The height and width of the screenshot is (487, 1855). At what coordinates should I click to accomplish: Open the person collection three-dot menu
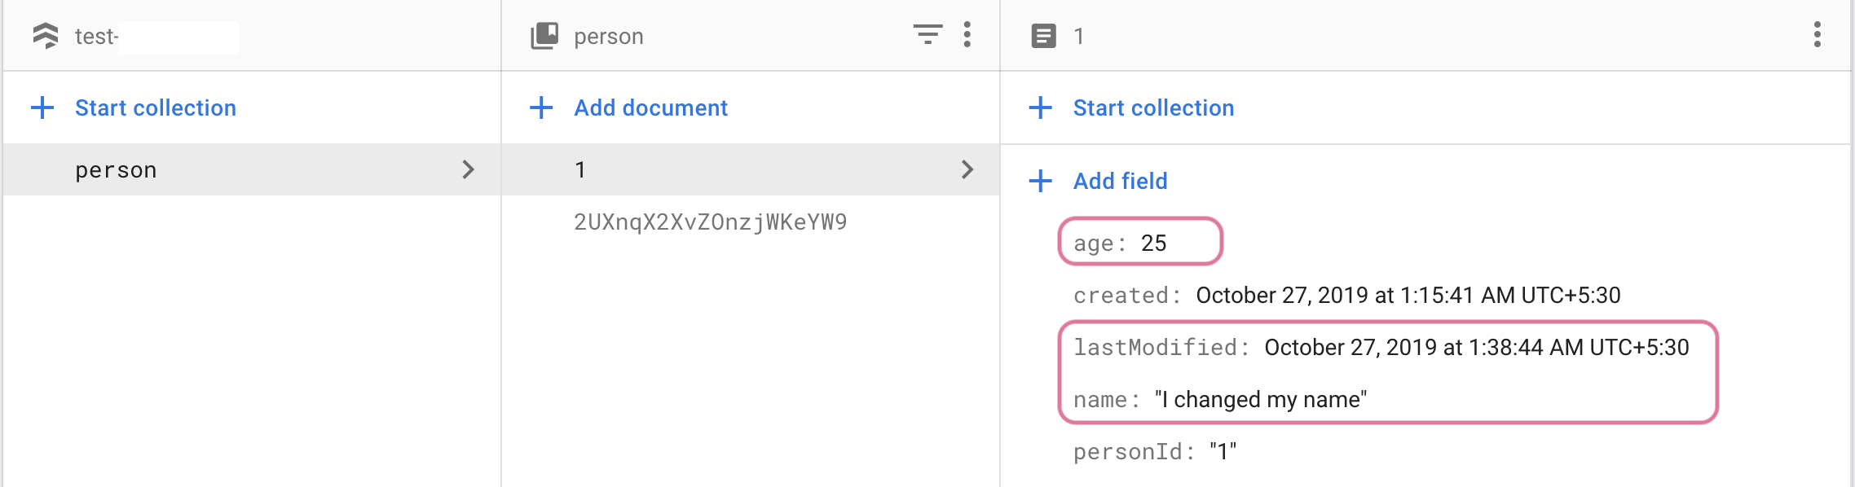pyautogui.click(x=967, y=34)
